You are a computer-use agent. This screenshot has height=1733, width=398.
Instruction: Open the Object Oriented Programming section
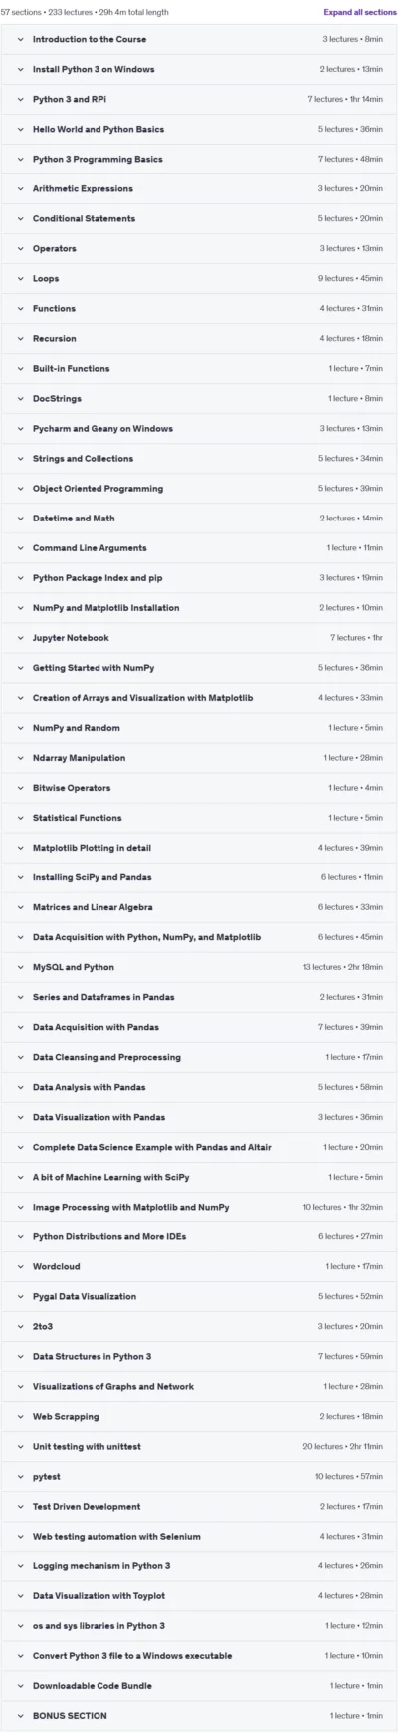tap(199, 488)
